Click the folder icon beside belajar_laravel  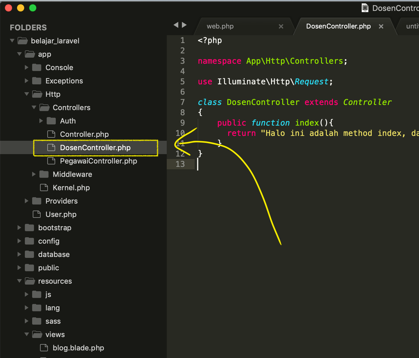[x=22, y=41]
